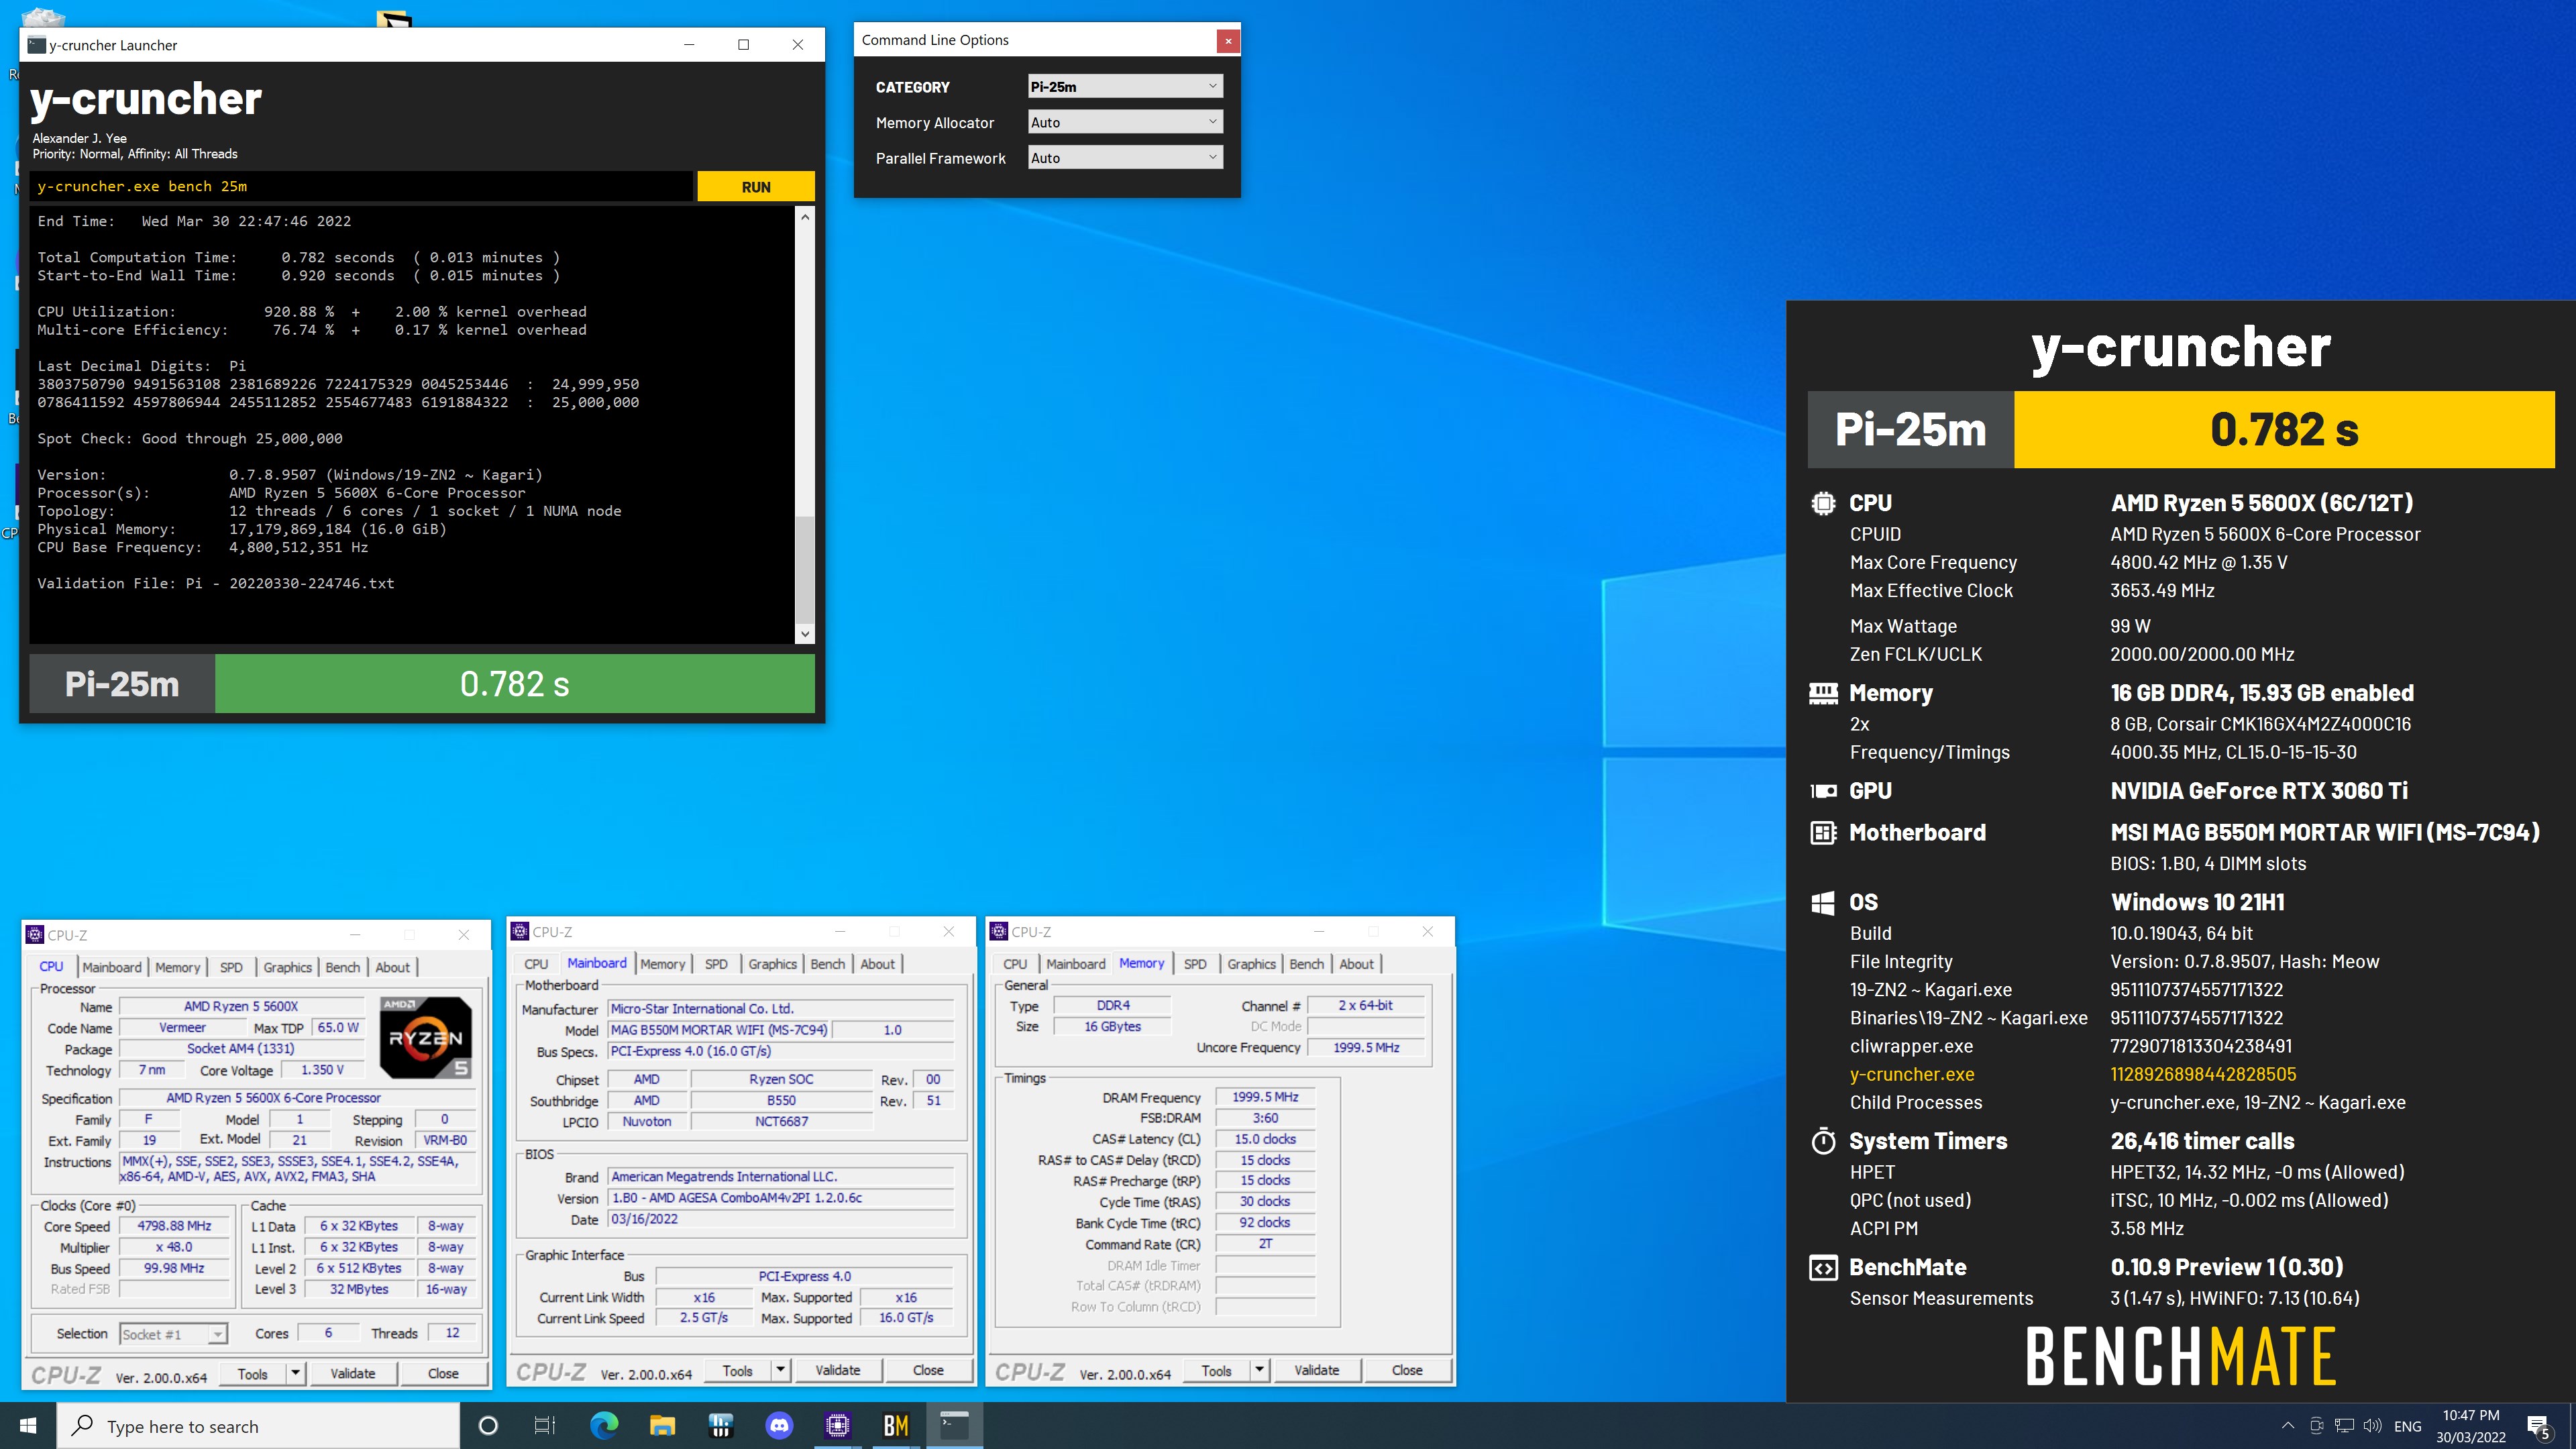
Task: Click the GPU card icon in BenchMate panel
Action: point(1823,791)
